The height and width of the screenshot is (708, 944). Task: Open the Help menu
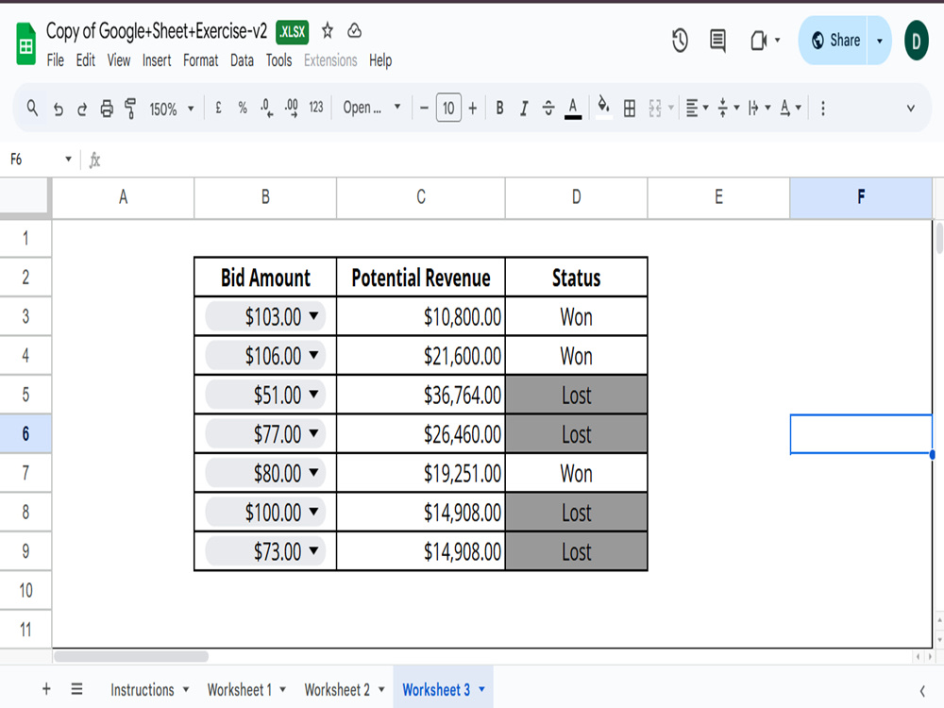[380, 60]
